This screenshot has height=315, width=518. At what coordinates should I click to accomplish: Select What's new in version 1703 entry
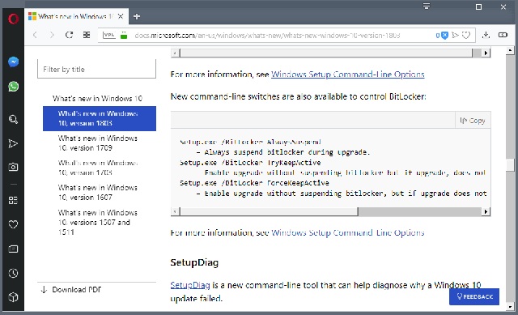click(98, 168)
